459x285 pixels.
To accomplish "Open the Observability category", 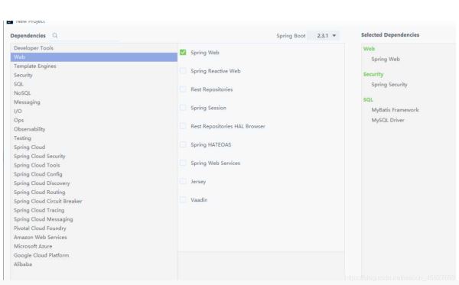I will pyautogui.click(x=94, y=129).
